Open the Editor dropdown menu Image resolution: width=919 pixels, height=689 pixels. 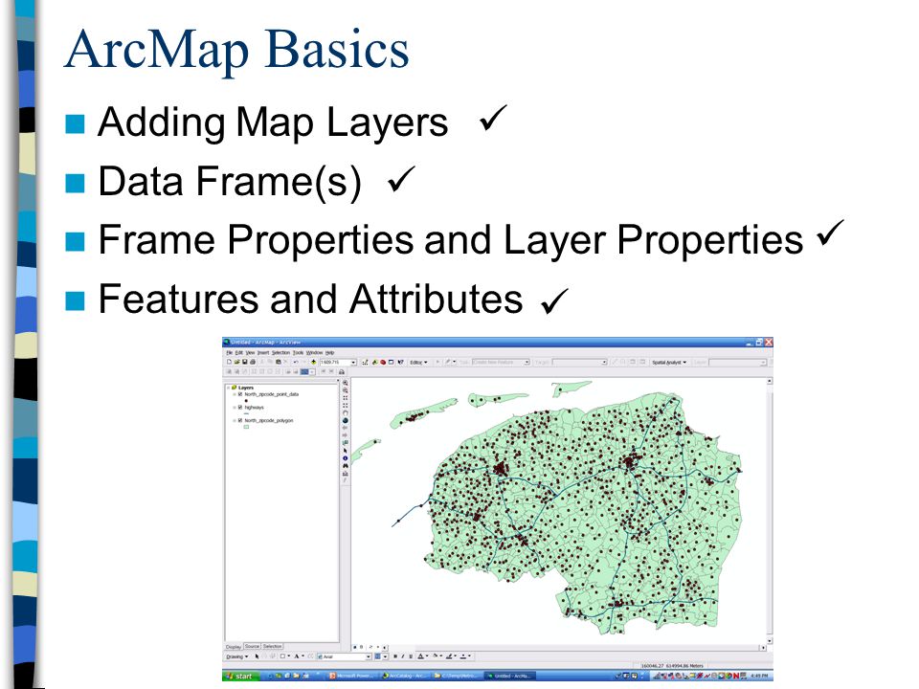418,363
